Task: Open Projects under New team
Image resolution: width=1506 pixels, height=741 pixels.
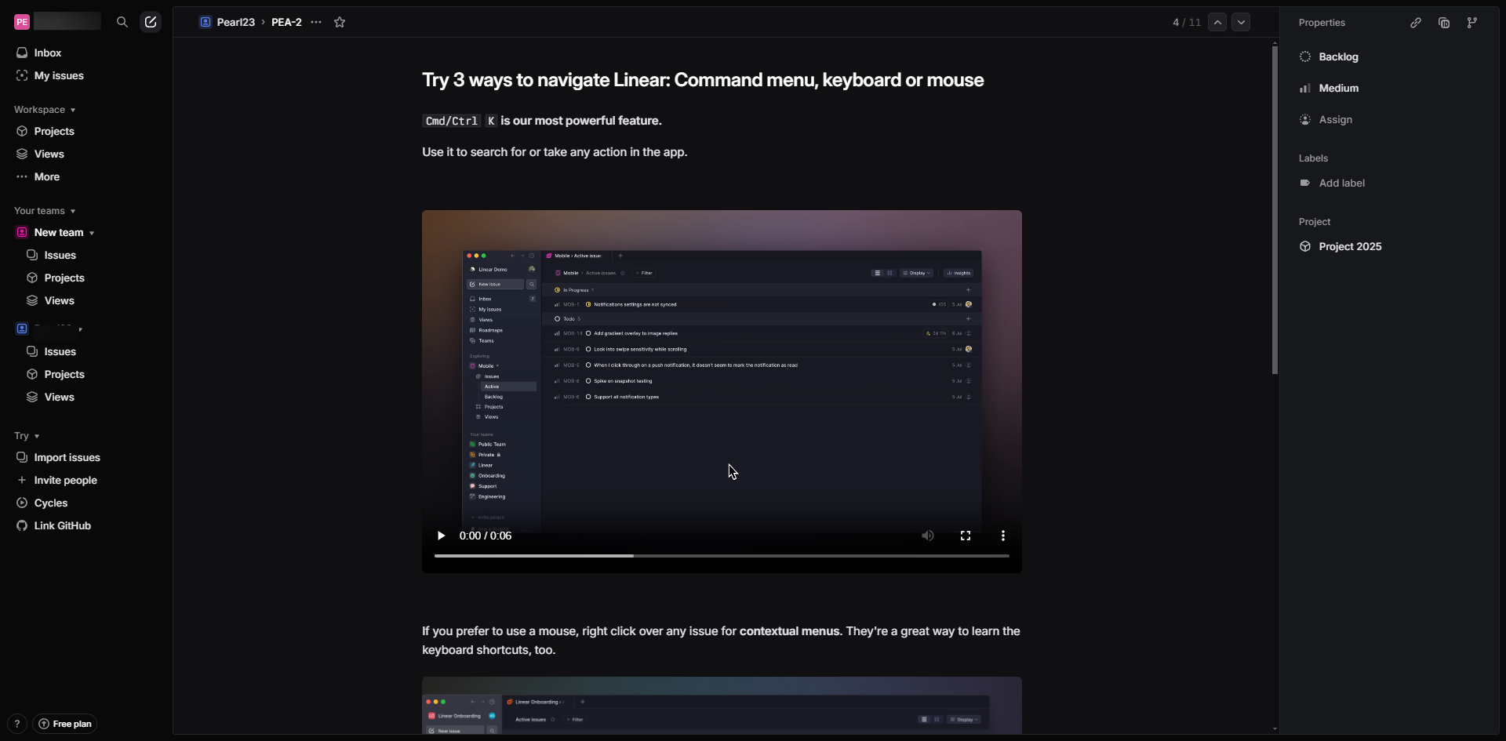Action: (x=64, y=278)
